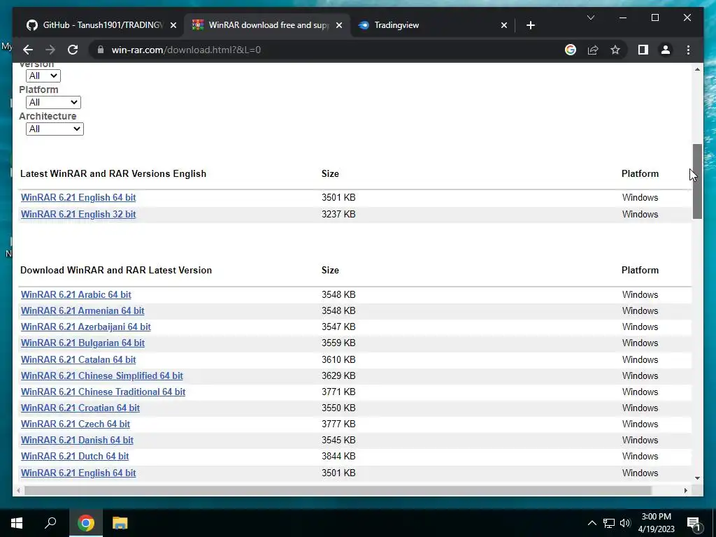The width and height of the screenshot is (716, 537).
Task: Open File Explorer from the taskbar
Action: 120,523
